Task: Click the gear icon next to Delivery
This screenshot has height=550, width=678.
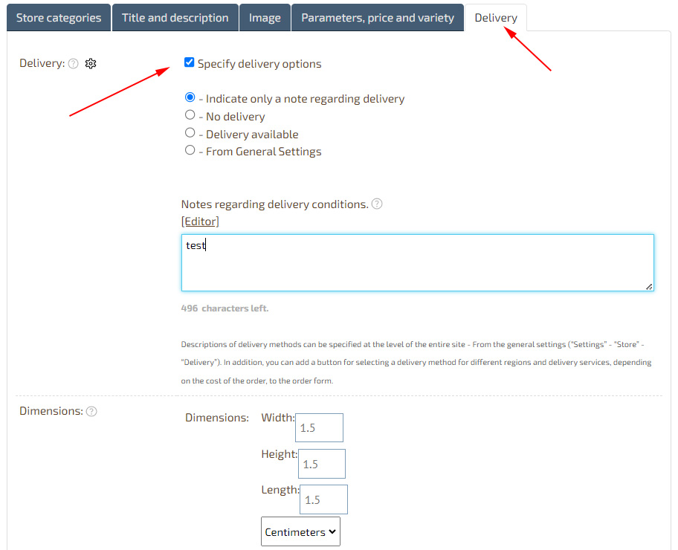Action: (91, 64)
